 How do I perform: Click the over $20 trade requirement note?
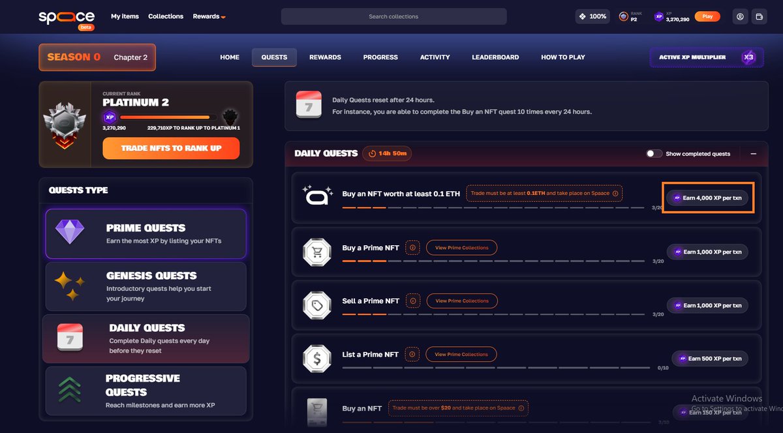(458, 408)
